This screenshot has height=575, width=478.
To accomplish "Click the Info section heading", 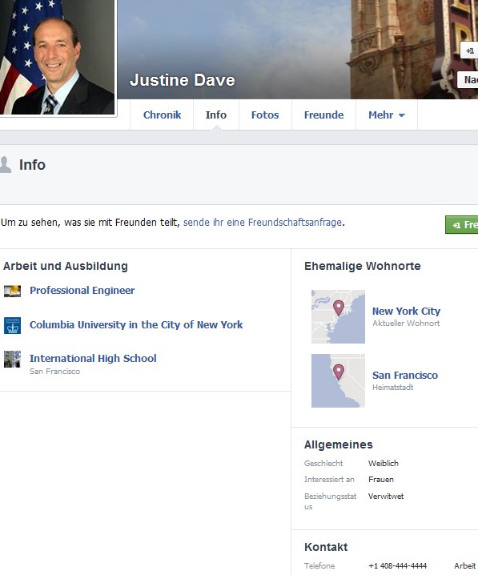I will [32, 165].
